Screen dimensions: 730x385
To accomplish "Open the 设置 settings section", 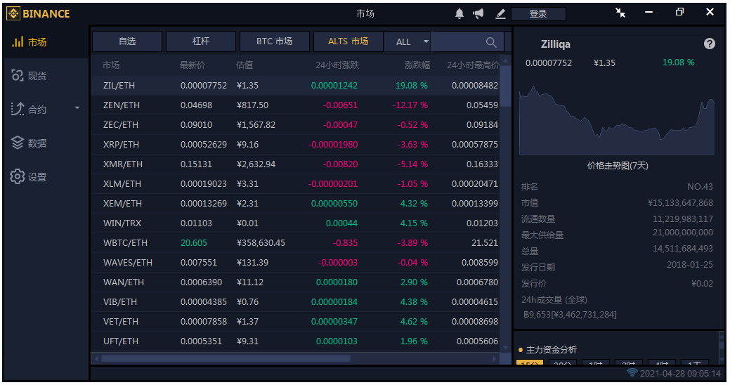I will click(46, 177).
